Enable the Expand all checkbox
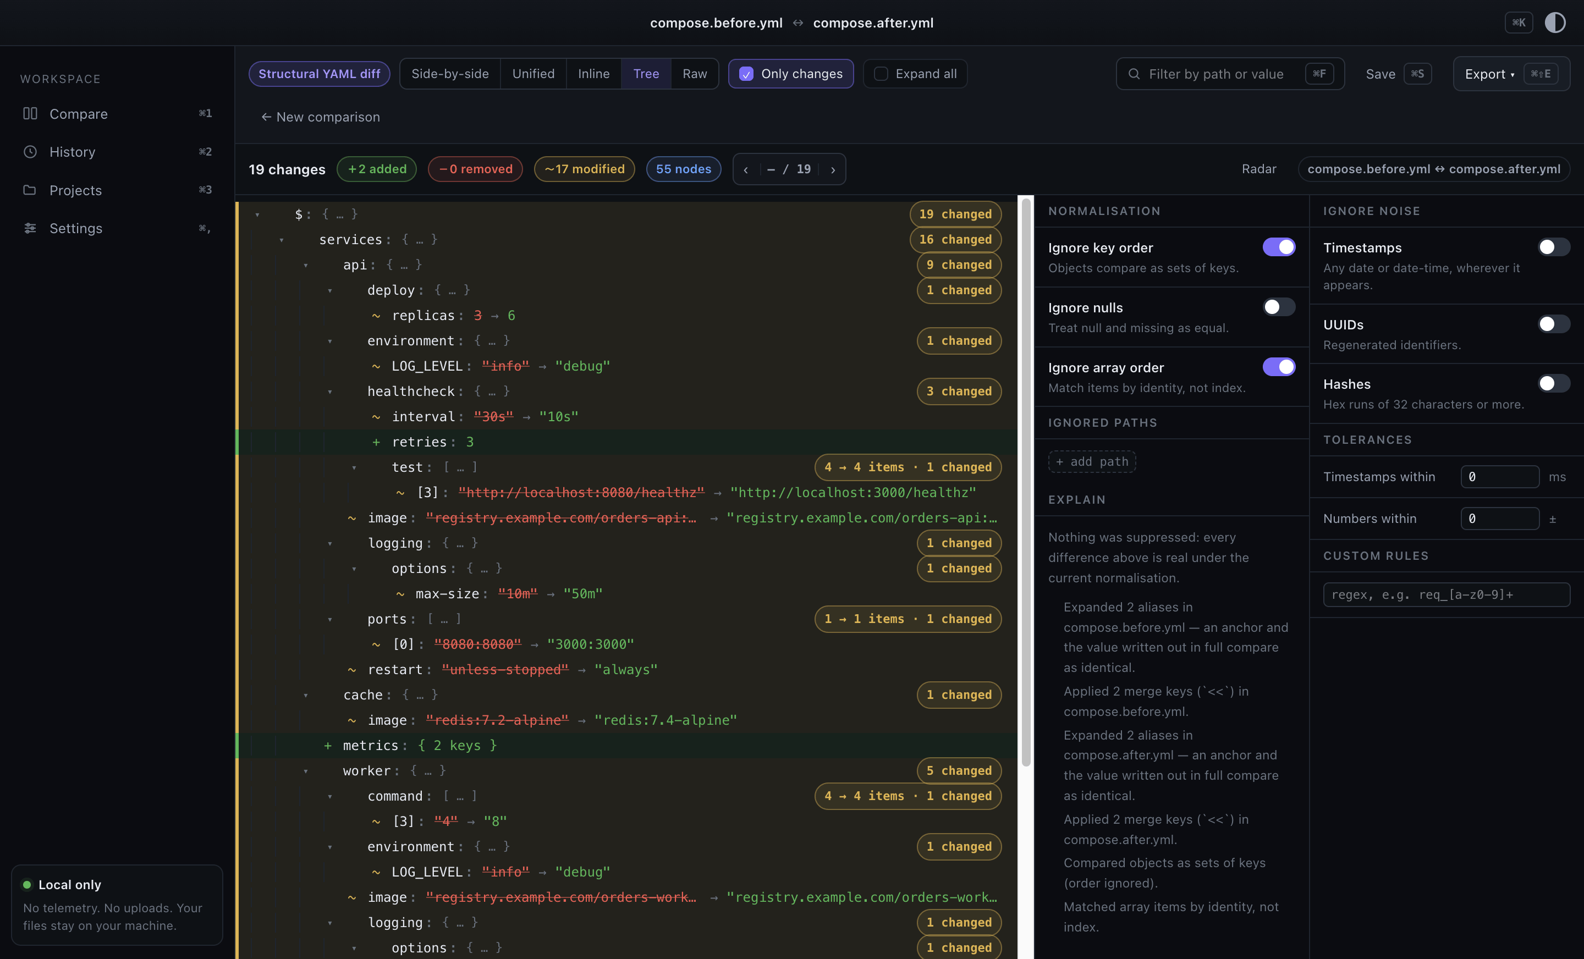The height and width of the screenshot is (959, 1584). (x=881, y=74)
